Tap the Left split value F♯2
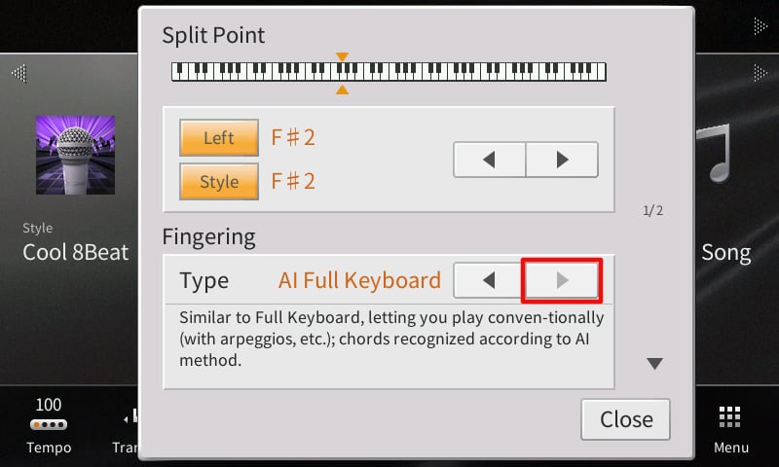Image resolution: width=779 pixels, height=467 pixels. pos(293,138)
